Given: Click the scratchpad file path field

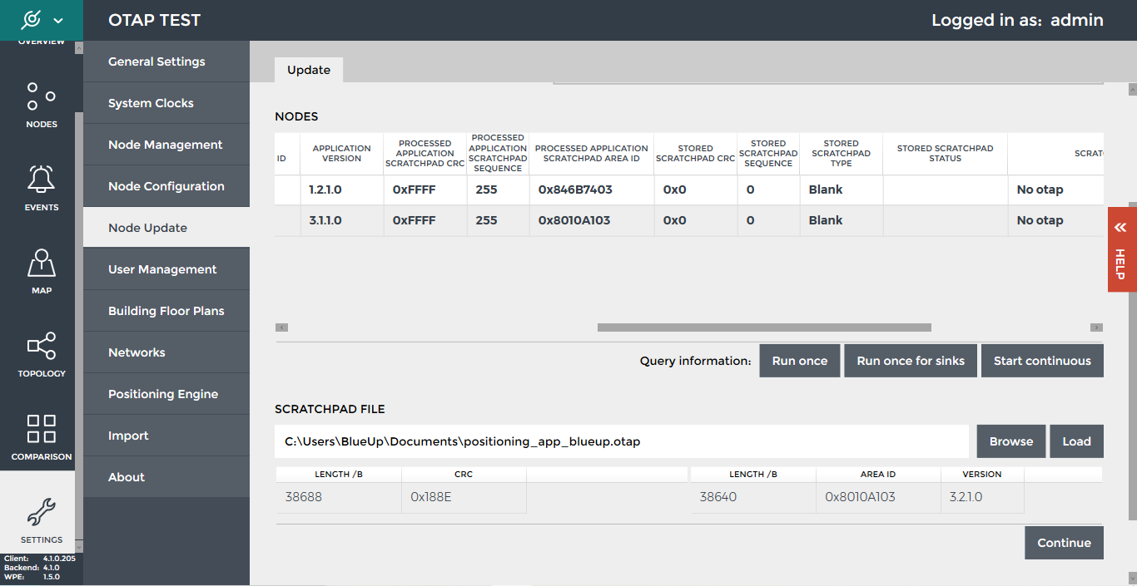Looking at the screenshot, I should [x=621, y=441].
